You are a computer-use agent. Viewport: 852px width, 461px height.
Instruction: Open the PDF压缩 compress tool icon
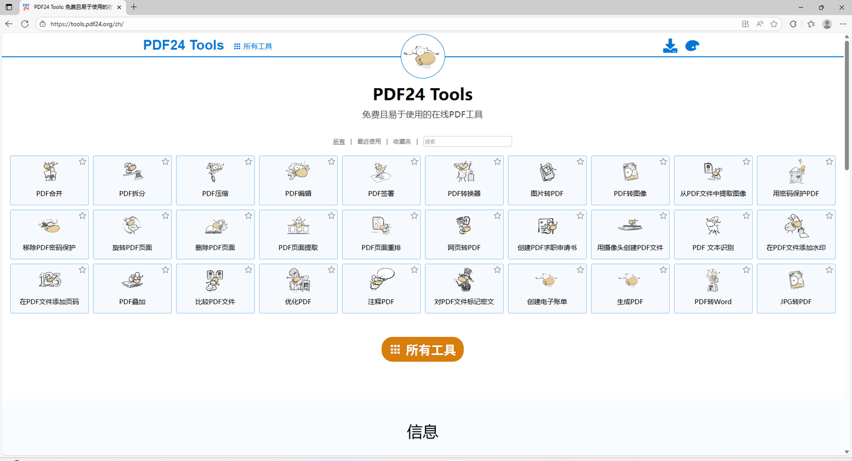pyautogui.click(x=215, y=171)
